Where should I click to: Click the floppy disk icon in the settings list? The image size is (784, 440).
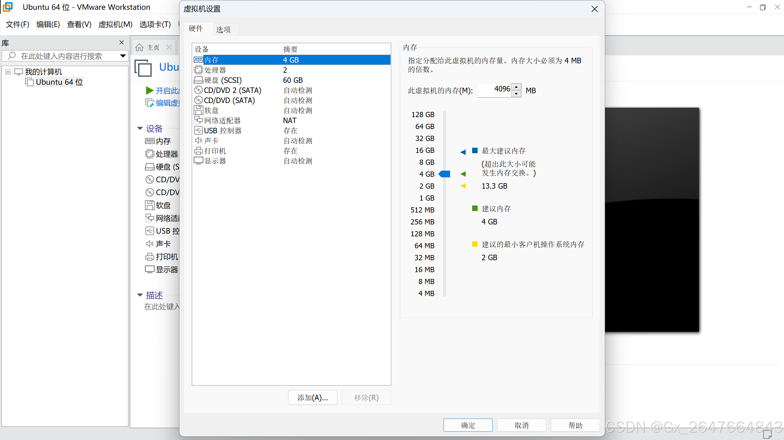coord(198,110)
